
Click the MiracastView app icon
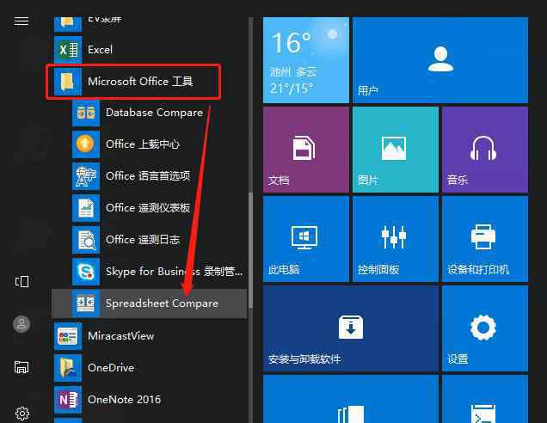click(x=68, y=336)
